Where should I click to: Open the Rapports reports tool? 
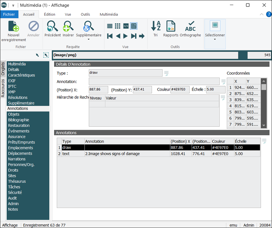[x=171, y=29]
